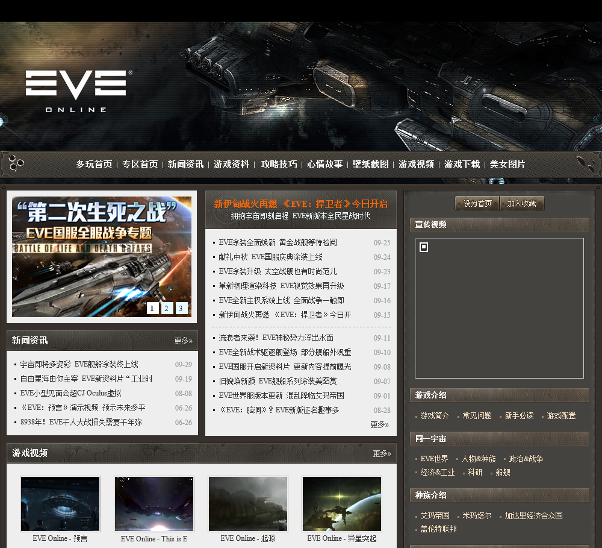Click the small square icon in video panel
Image resolution: width=602 pixels, height=548 pixels.
[424, 247]
